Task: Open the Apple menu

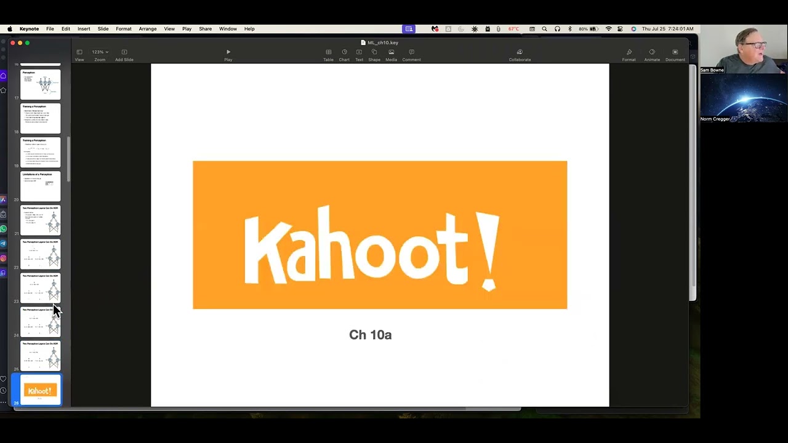Action: (x=9, y=29)
